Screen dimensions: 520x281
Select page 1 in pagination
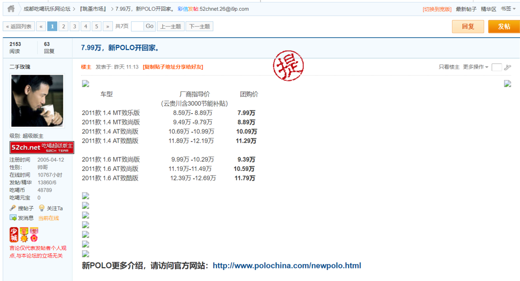click(52, 26)
